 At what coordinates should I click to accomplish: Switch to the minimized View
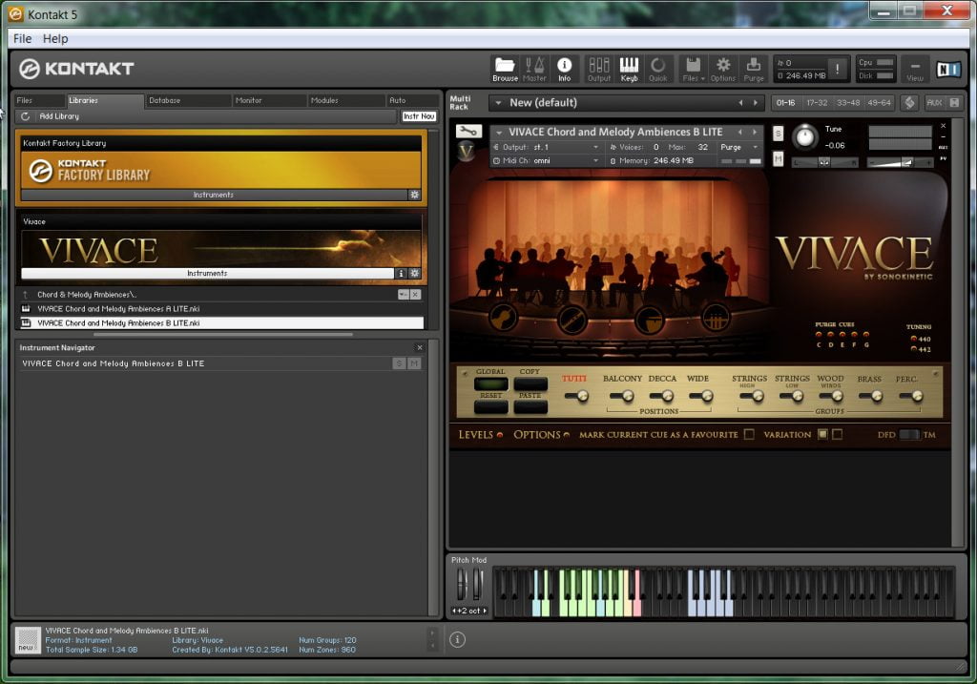pos(915,69)
